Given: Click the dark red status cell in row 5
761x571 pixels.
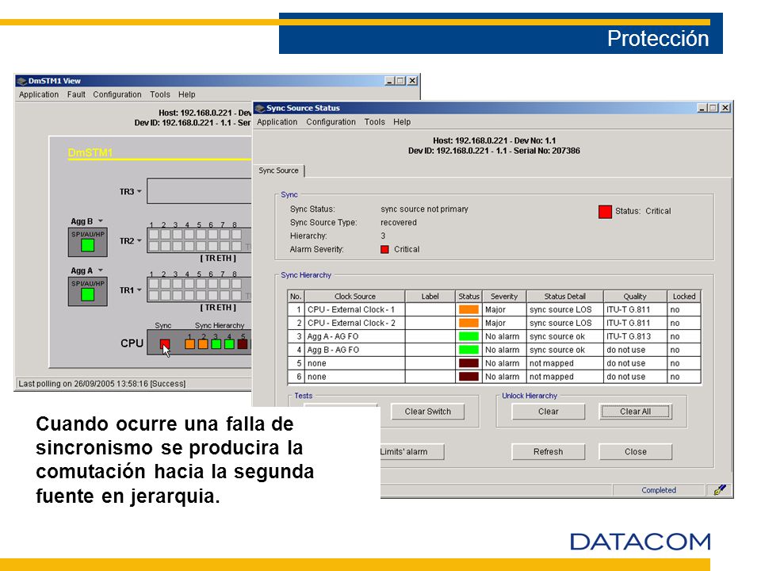Looking at the screenshot, I should [x=468, y=363].
